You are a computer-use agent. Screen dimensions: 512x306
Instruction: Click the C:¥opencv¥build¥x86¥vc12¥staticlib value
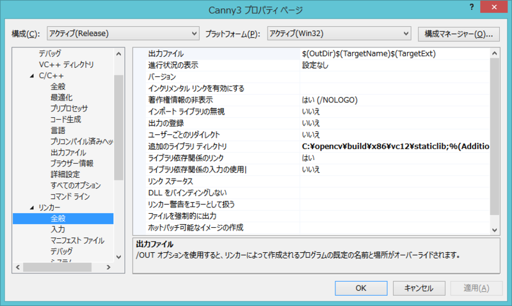pos(396,147)
